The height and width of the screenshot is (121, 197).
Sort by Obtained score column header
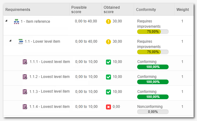coord(118,10)
